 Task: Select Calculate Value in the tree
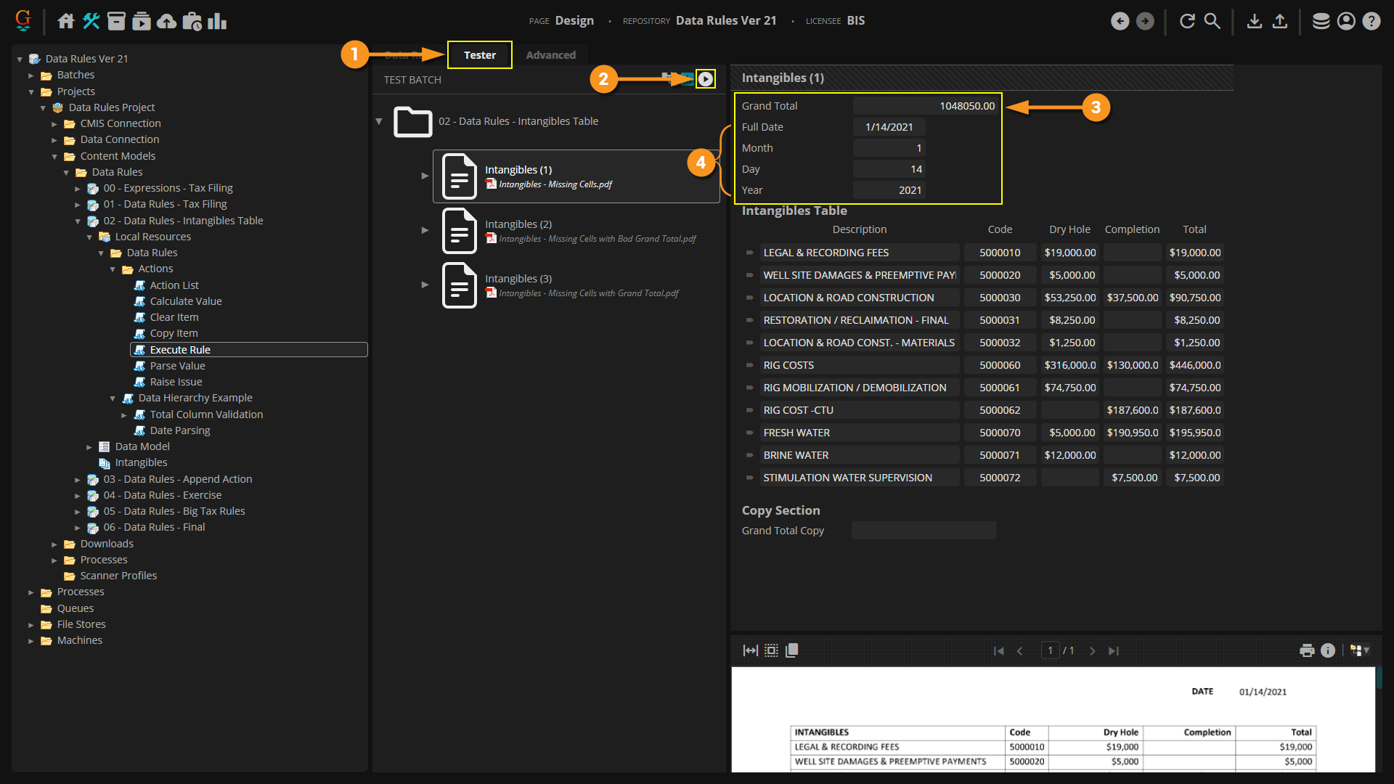tap(186, 301)
